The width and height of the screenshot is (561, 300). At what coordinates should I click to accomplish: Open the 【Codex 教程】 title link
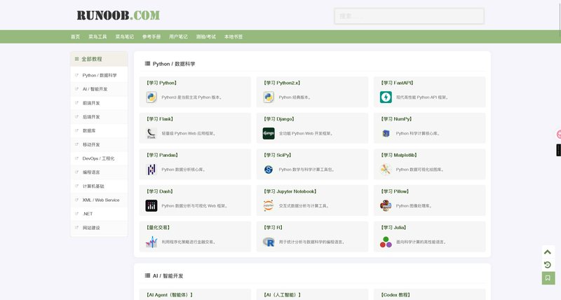[396, 295]
